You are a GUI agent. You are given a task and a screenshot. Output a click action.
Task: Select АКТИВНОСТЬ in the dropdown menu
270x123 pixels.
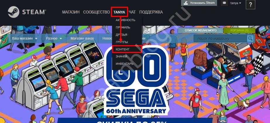tap(125, 20)
